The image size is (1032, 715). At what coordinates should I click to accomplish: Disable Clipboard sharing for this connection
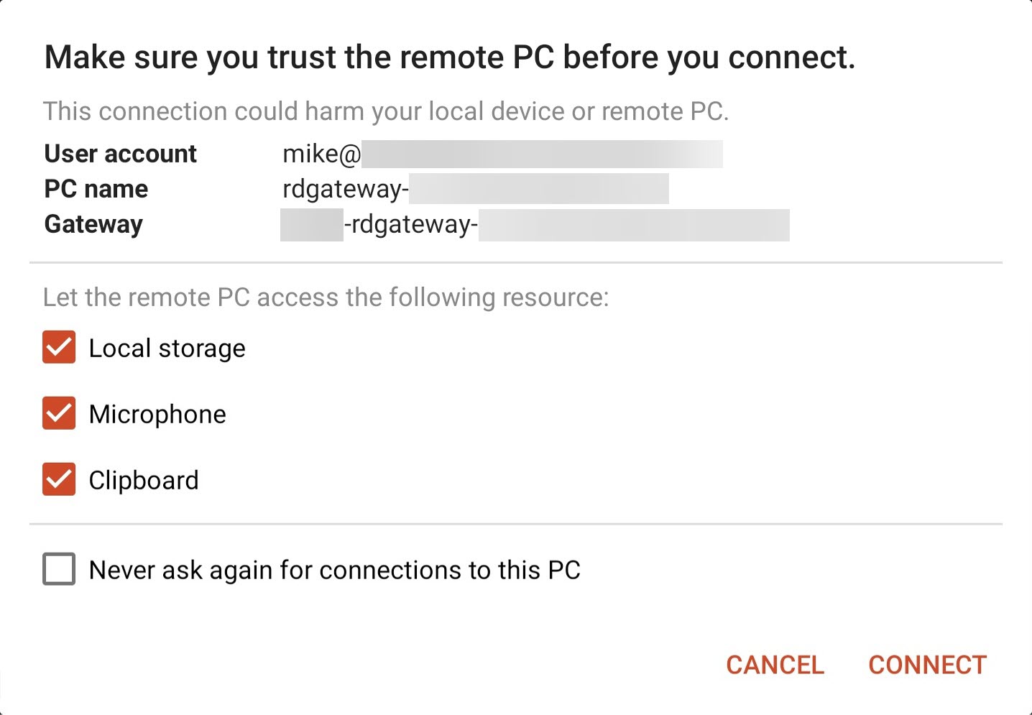pos(58,479)
